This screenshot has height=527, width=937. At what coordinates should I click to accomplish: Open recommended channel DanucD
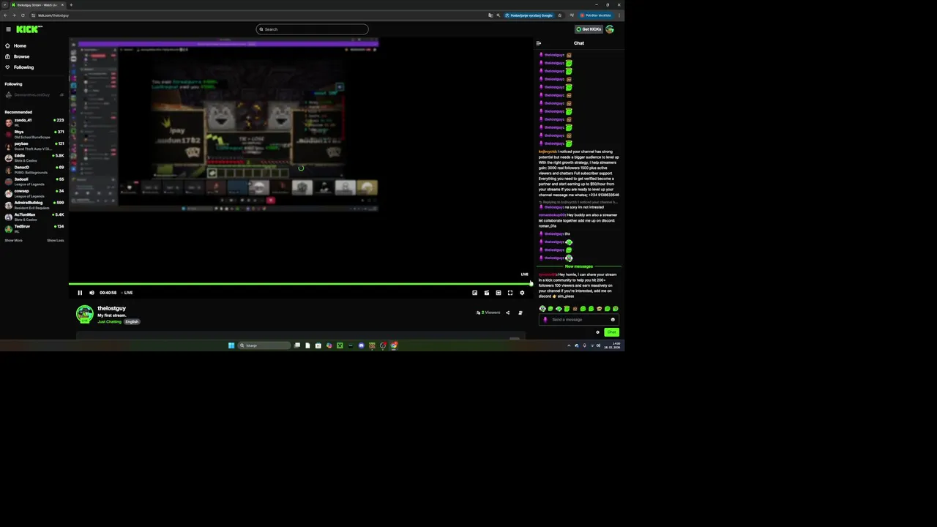coord(34,168)
